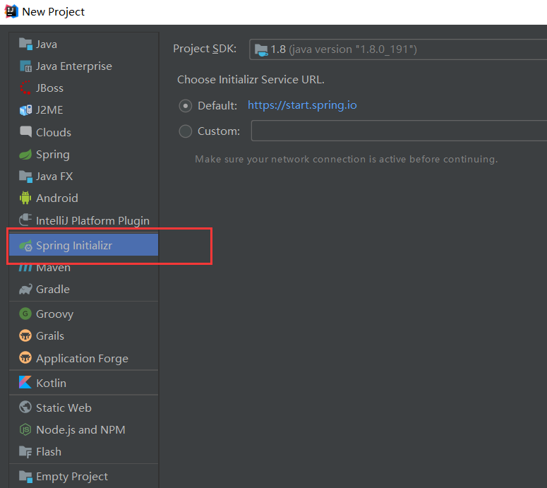Choose Static Web entry
Viewport: 547px width, 488px height.
pos(84,407)
